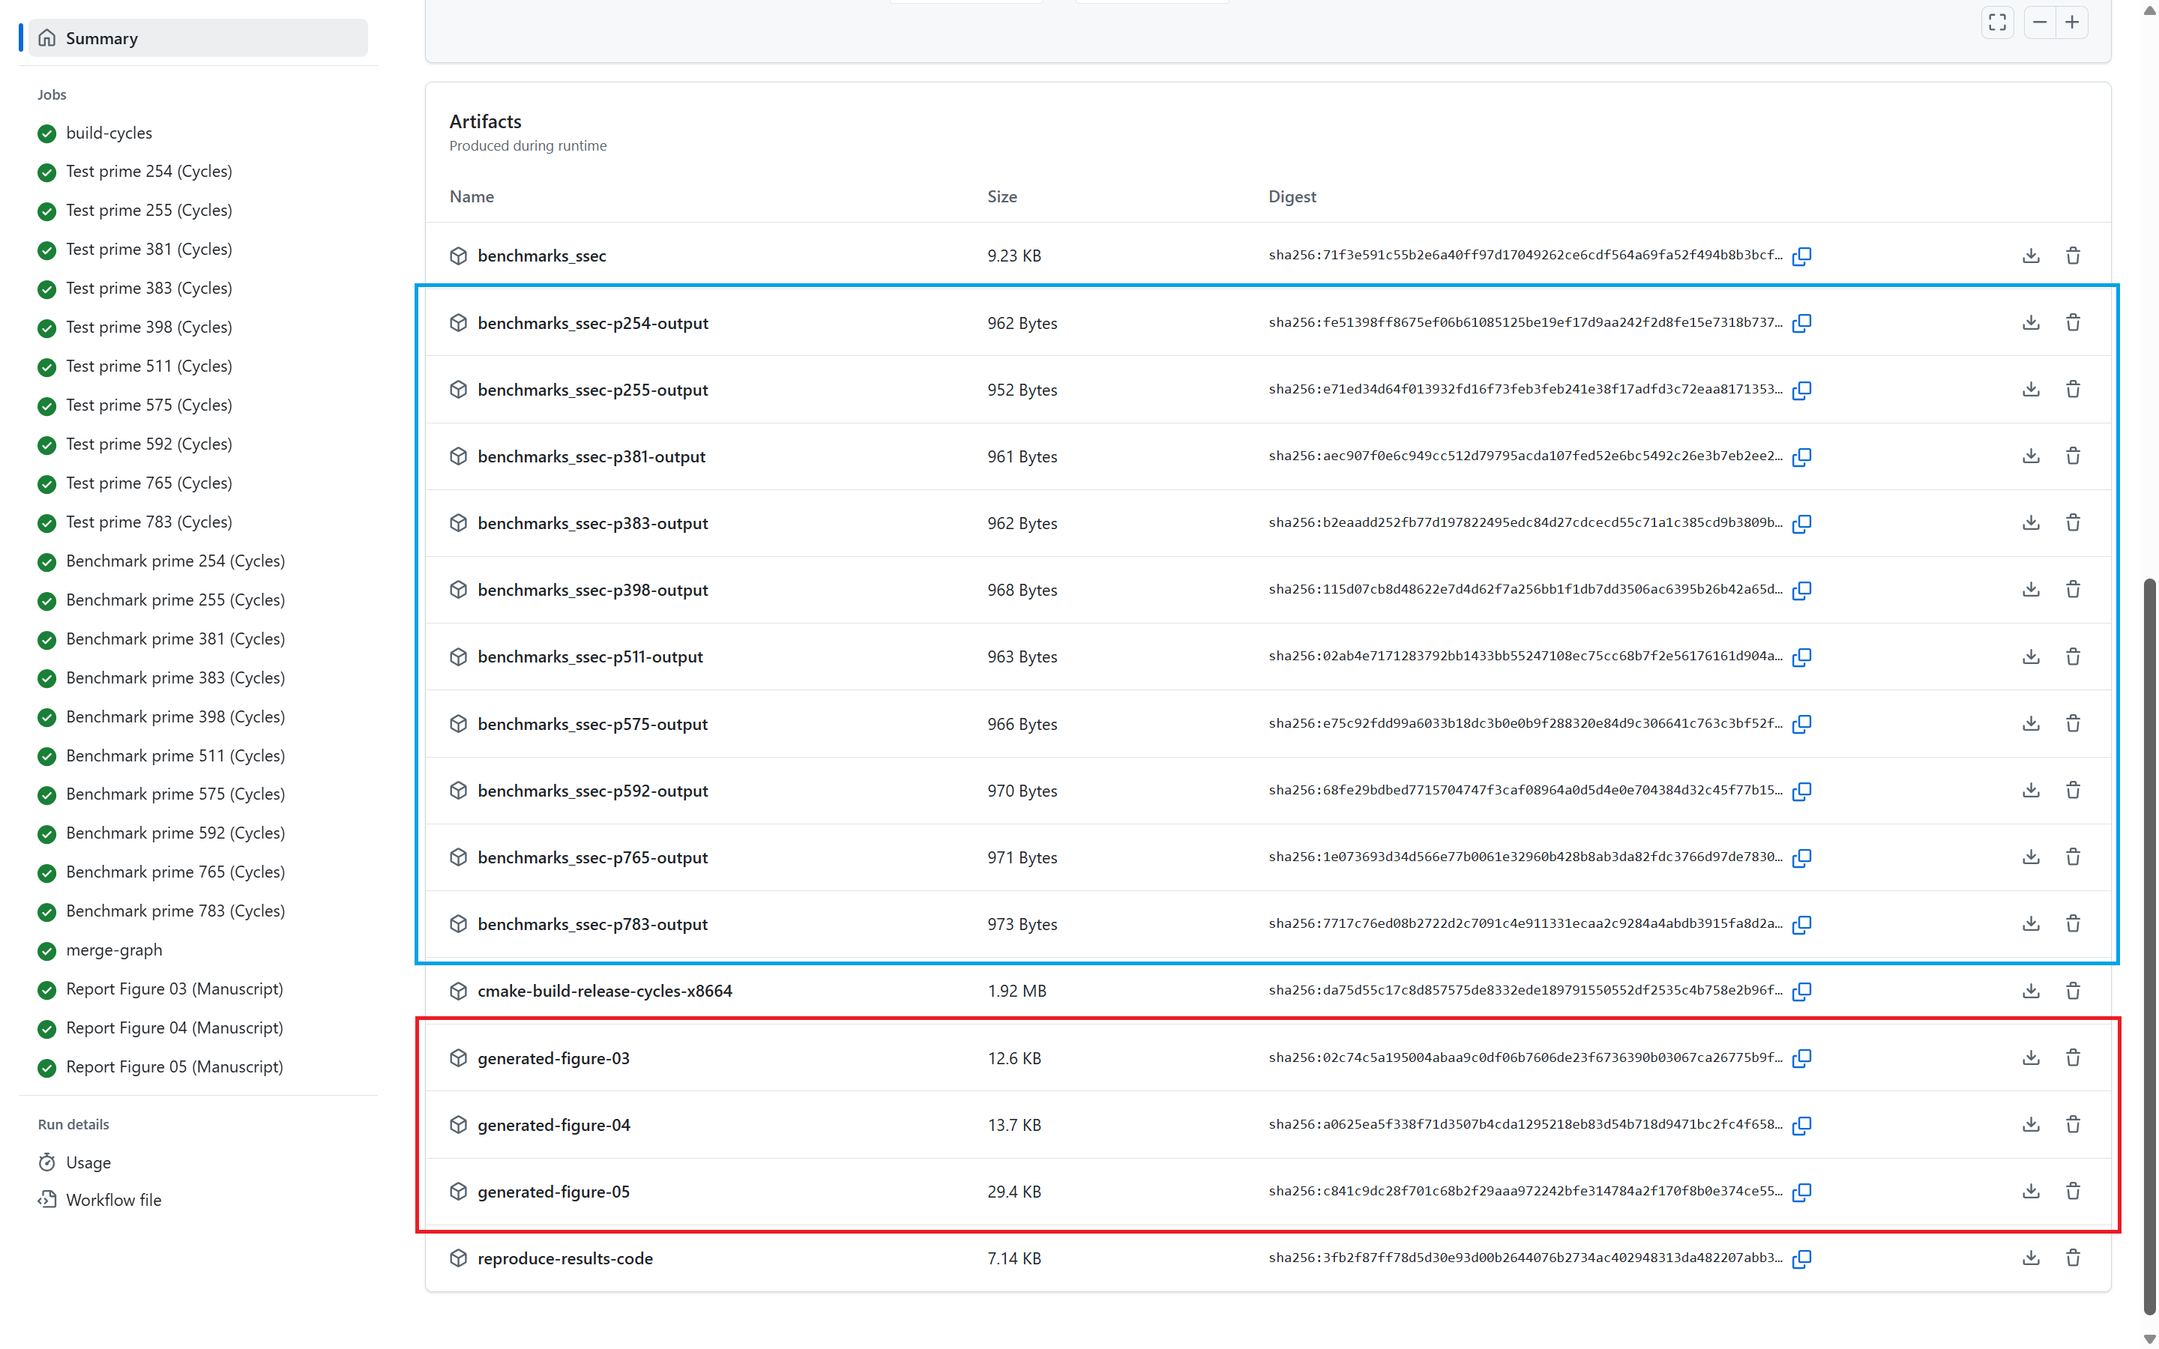Screen dimensions: 2159x1349
Task: Delete generated-figure-05 artifact
Action: [x=2073, y=1192]
